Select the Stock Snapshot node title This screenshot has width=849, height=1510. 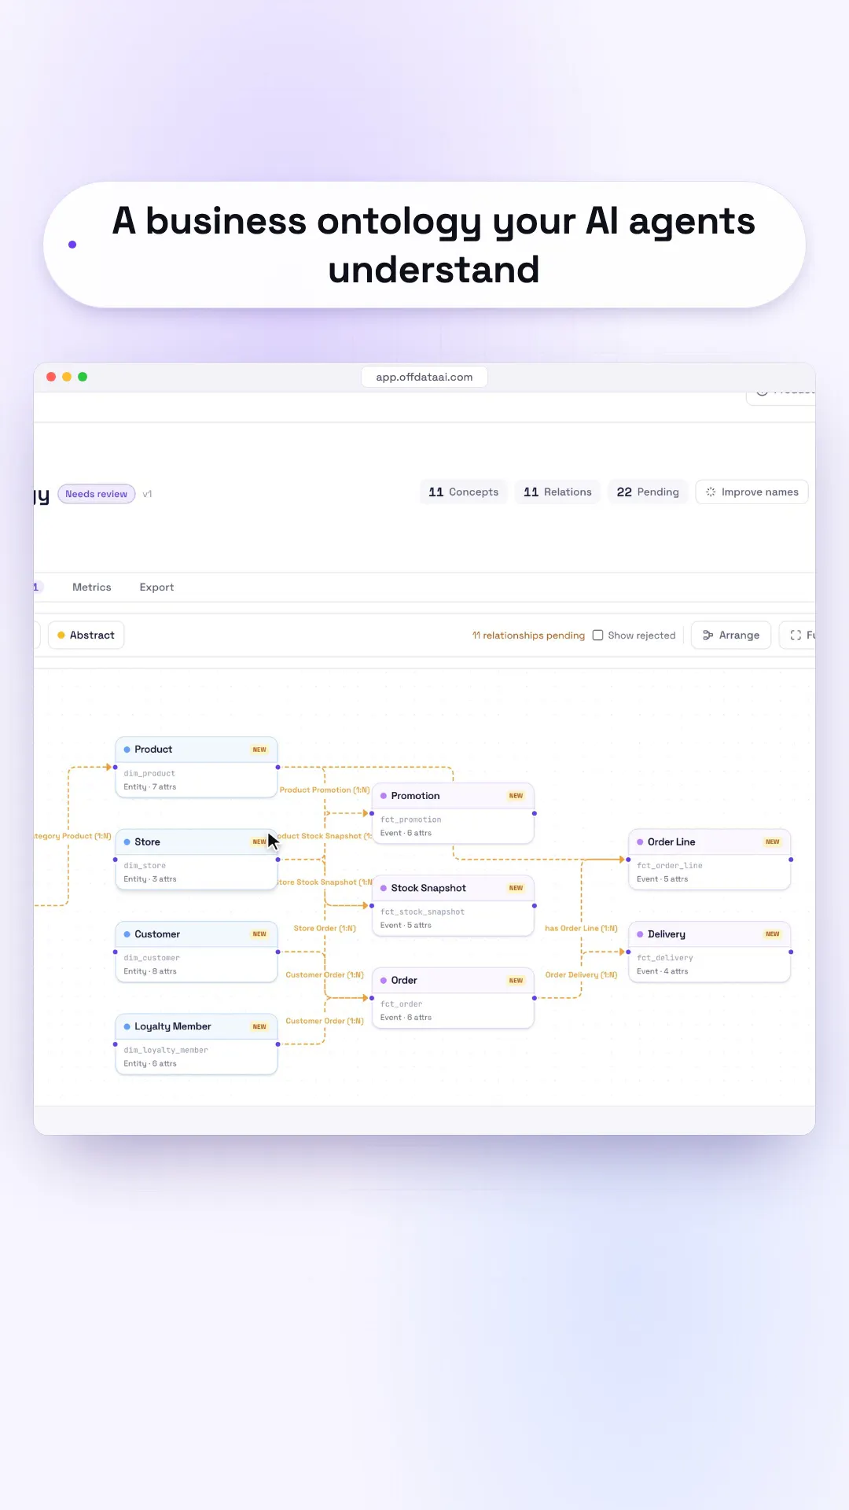(x=428, y=888)
